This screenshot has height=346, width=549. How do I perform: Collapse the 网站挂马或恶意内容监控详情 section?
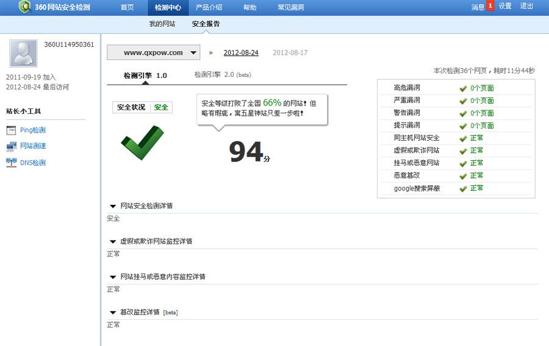tap(113, 277)
